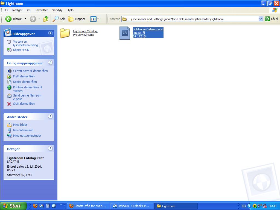Click the Min datamaskin computer icon
This screenshot has height=210, width=280.
point(9,130)
